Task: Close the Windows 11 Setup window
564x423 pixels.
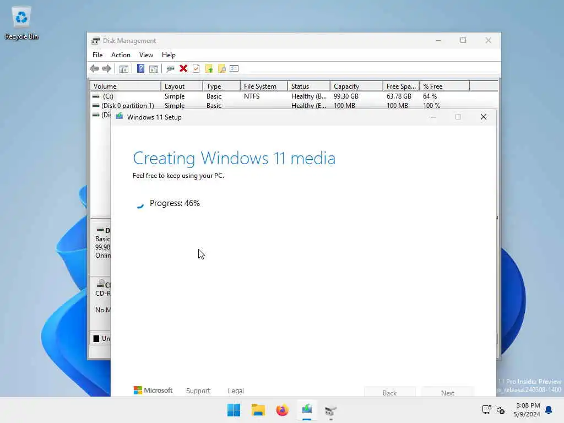Action: coord(484,117)
